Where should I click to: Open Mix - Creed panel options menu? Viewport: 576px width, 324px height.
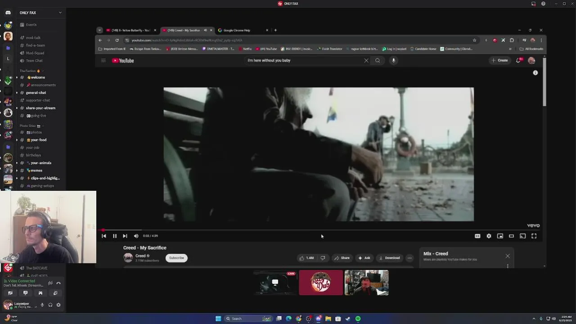click(508, 266)
